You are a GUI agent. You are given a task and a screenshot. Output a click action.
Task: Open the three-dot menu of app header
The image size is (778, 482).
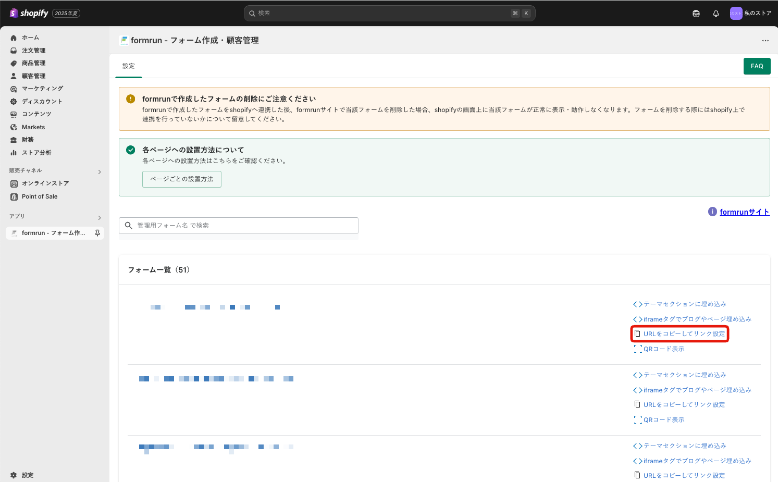click(x=765, y=41)
